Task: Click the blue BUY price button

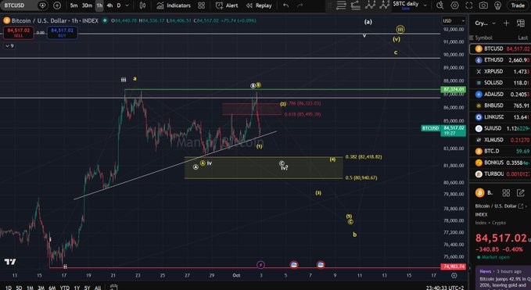Action: click(x=62, y=33)
